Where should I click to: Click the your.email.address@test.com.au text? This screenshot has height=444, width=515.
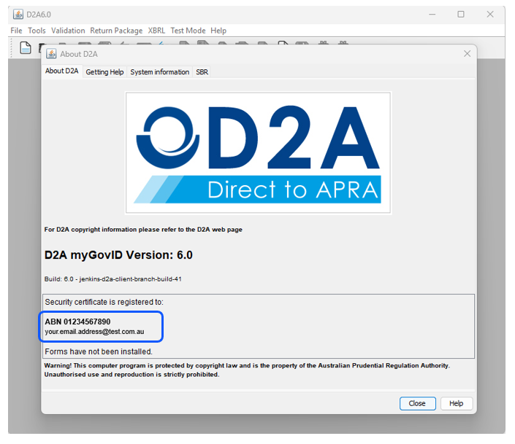(x=94, y=332)
